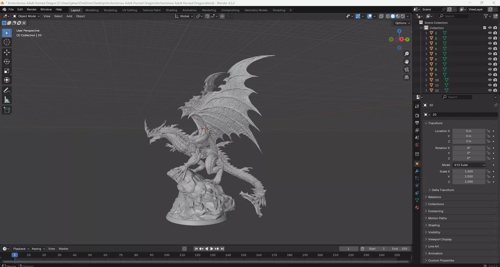Open the Tool properties tab
This screenshot has width=500, height=267.
417,106
